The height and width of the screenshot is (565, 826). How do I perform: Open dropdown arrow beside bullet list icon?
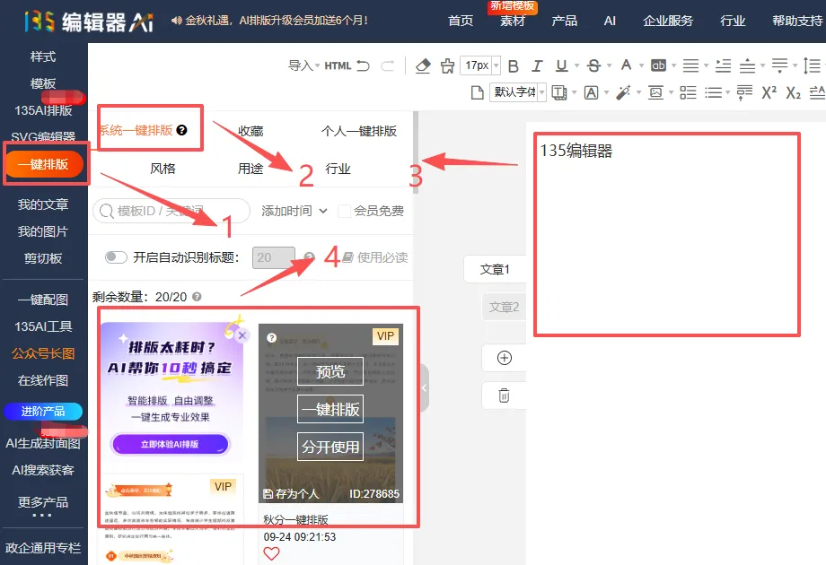point(727,93)
